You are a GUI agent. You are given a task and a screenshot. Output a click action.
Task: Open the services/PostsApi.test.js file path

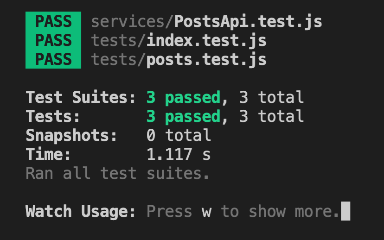206,22
